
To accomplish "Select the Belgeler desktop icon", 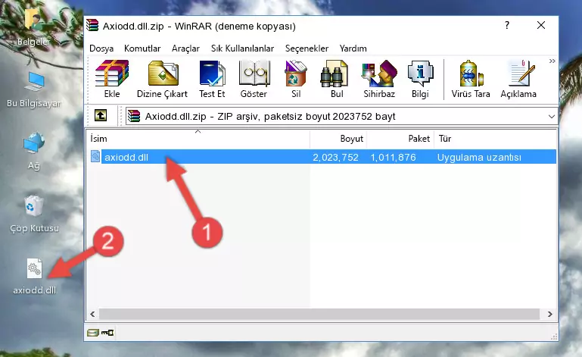I will (33, 28).
